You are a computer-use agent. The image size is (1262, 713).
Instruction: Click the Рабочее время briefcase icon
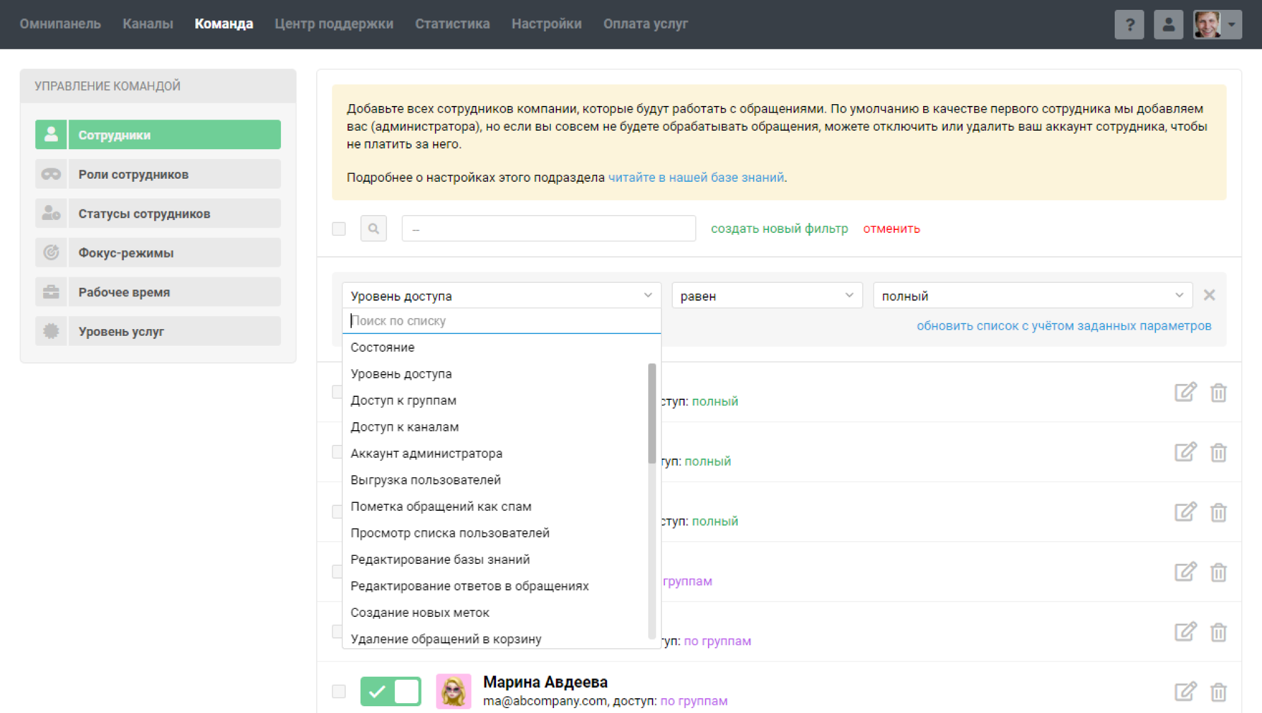pos(51,292)
